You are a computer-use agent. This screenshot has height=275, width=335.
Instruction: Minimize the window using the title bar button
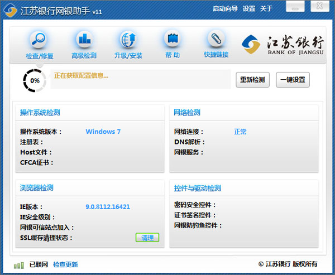295,7
